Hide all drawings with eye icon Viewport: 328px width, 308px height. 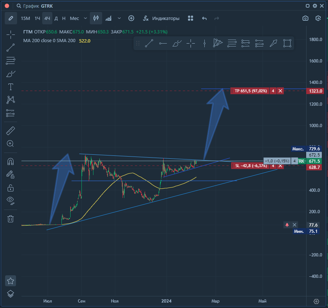(11, 200)
